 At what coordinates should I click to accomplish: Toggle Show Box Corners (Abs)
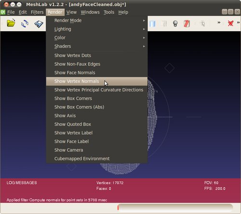coord(97,107)
